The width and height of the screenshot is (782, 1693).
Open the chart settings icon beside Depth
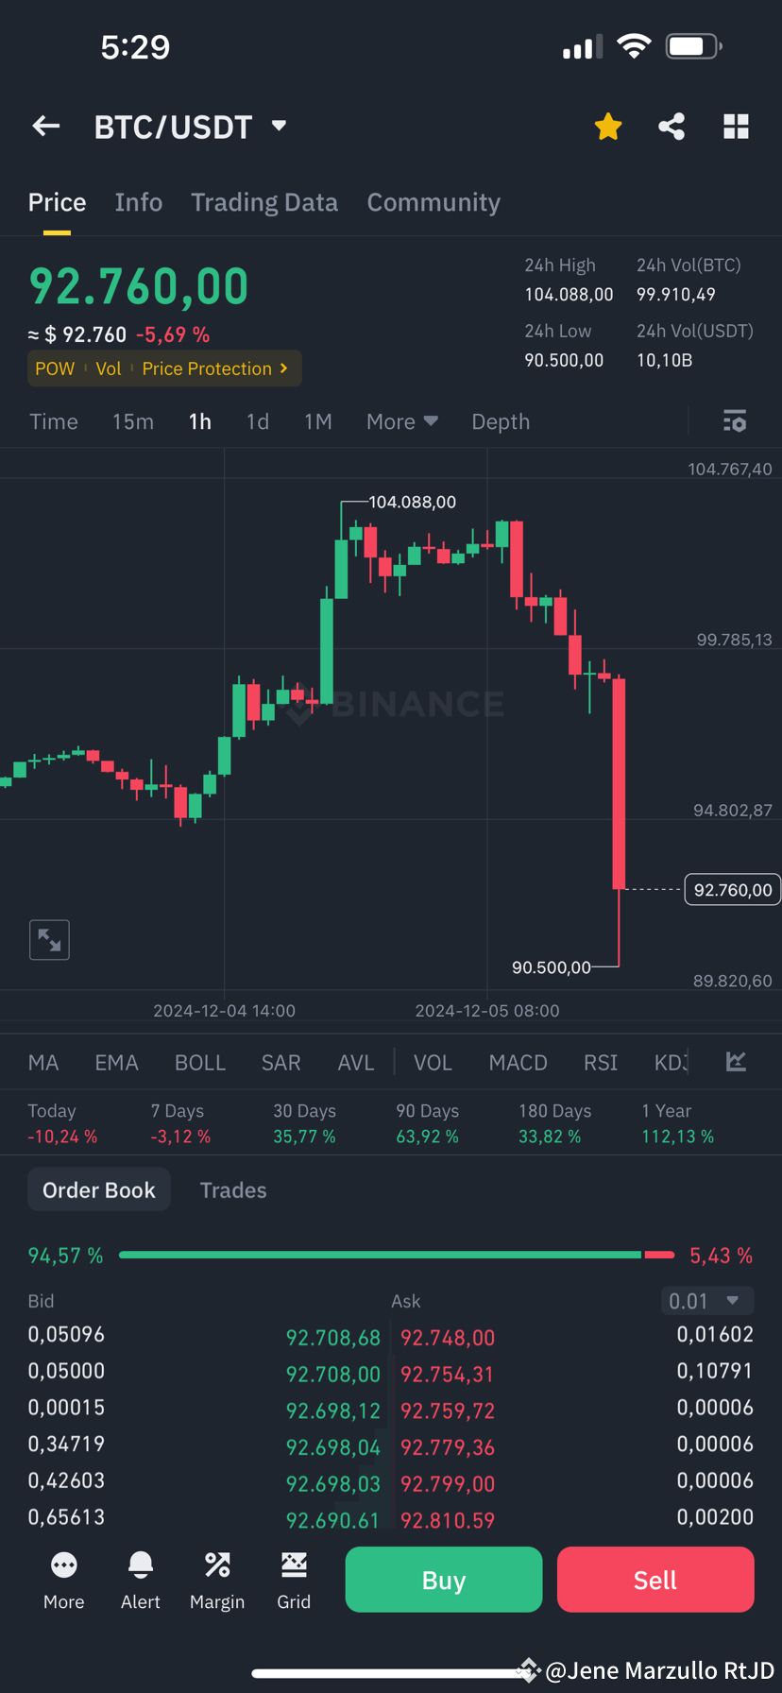(735, 421)
